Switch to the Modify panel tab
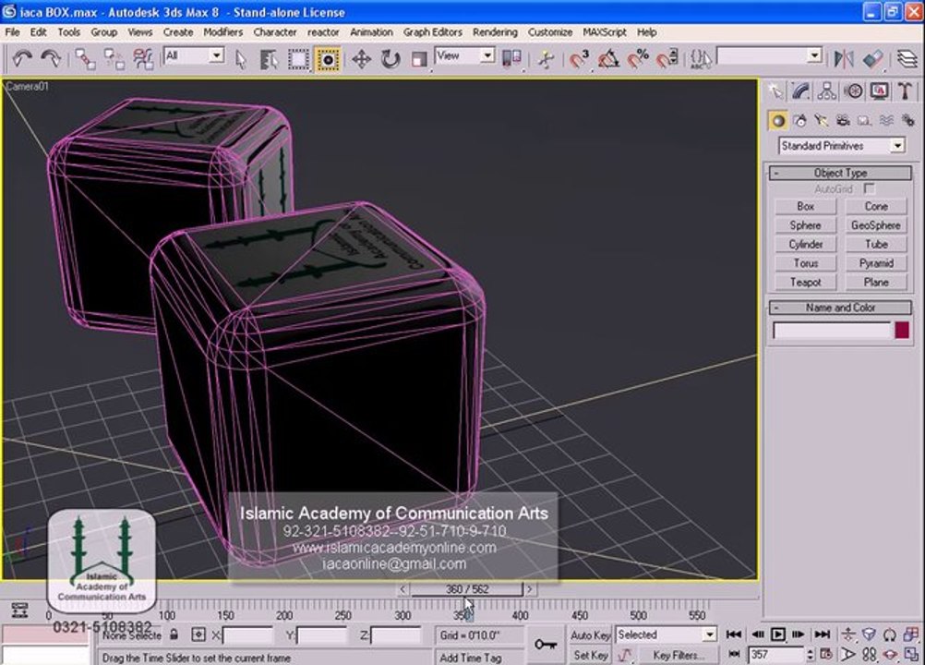925x665 pixels. click(x=800, y=91)
